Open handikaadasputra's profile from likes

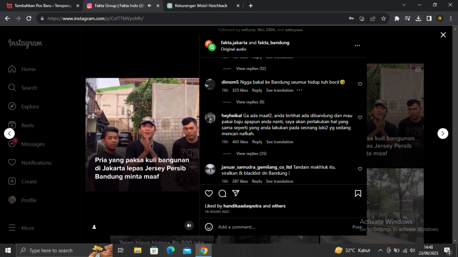pyautogui.click(x=242, y=206)
